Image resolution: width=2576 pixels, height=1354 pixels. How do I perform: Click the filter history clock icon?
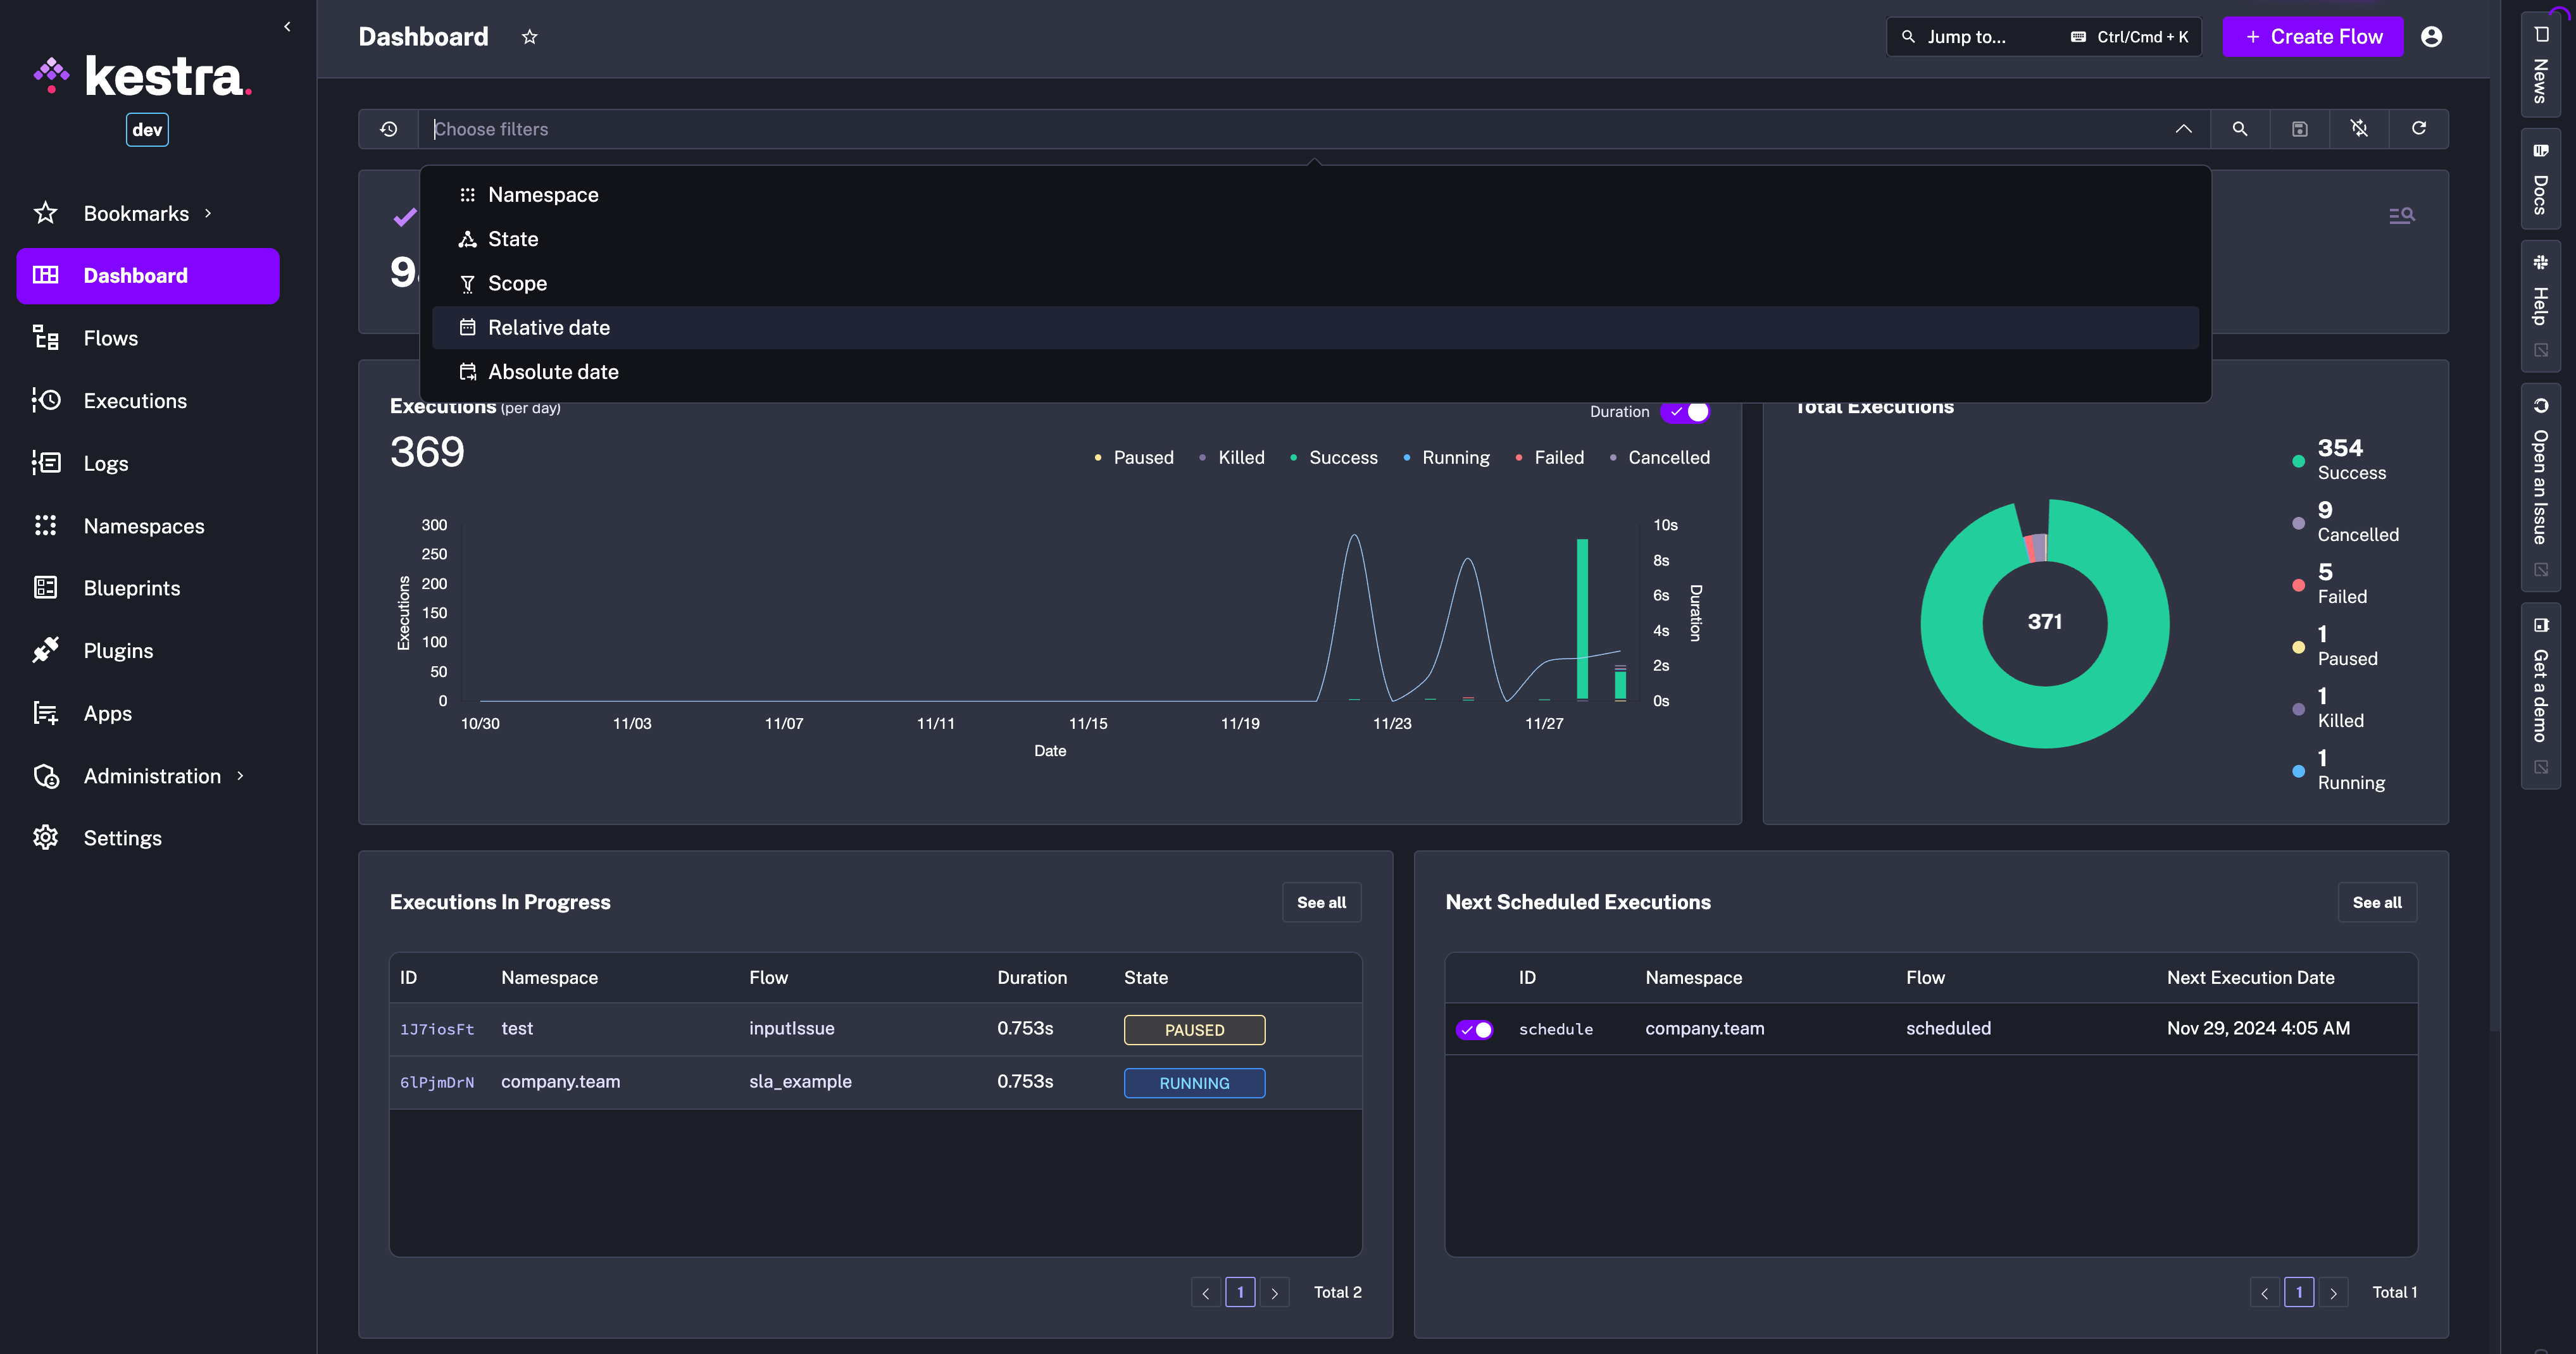click(388, 129)
